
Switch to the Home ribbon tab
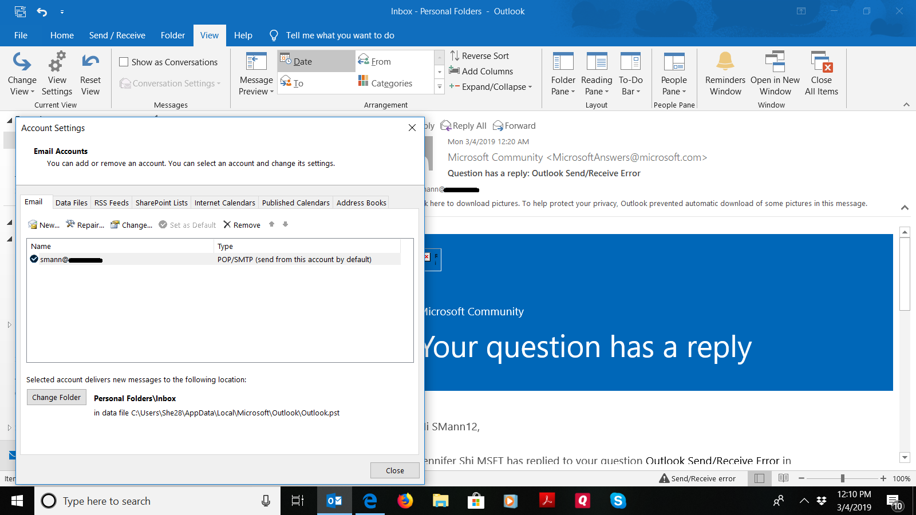tap(62, 35)
